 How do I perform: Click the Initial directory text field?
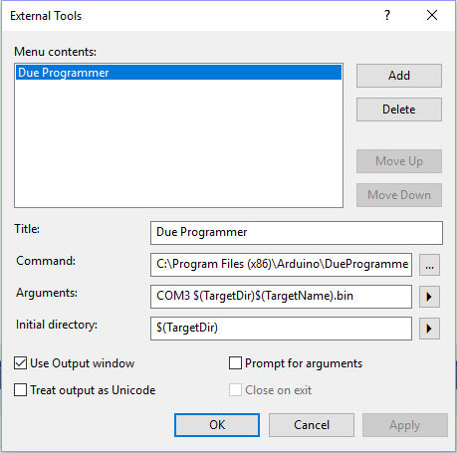[281, 329]
